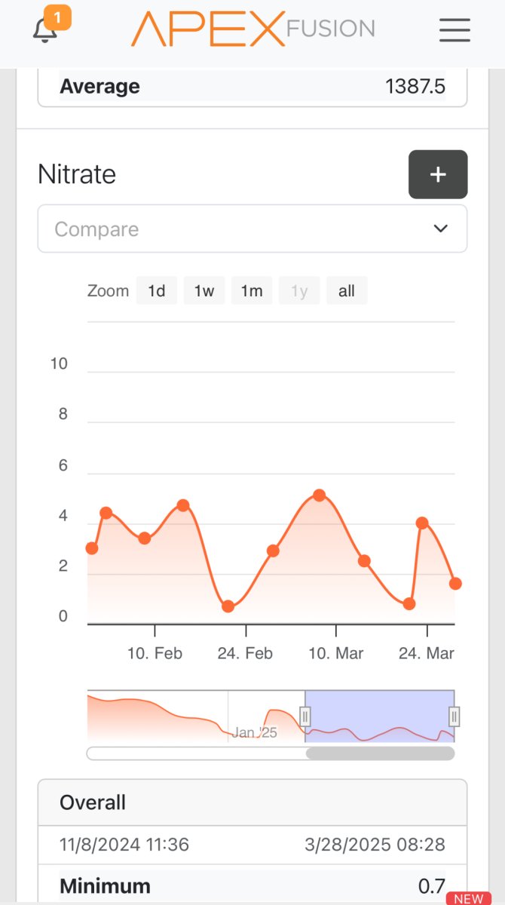The width and height of the screenshot is (505, 905).
Task: Tap the NEW badge at bottom
Action: point(469,898)
